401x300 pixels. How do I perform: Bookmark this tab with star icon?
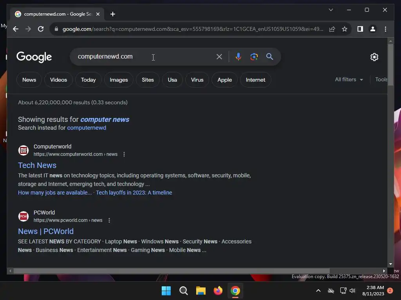tap(345, 29)
